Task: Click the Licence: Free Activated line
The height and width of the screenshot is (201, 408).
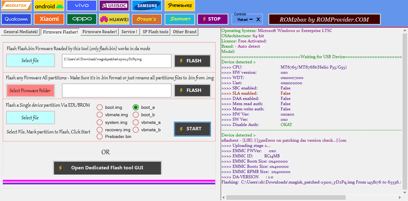Action: pyautogui.click(x=244, y=41)
